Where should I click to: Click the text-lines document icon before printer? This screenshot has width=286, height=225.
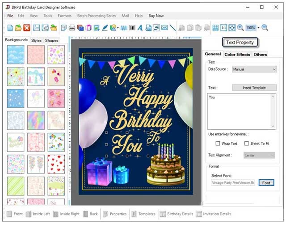click(64, 28)
